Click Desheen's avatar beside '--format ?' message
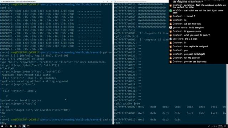The width and height of the screenshot is (228, 128). (171, 16)
